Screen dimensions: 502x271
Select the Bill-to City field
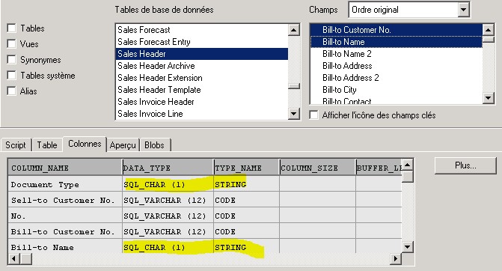397,90
